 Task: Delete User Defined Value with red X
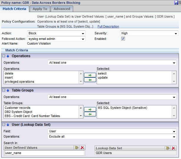point(82,148)
